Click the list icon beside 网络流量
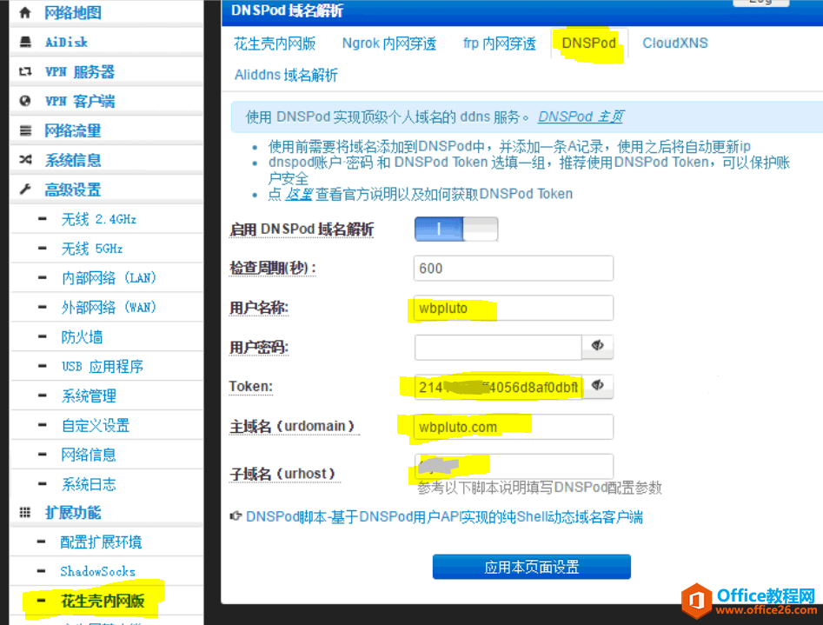Viewport: 823px width, 625px height. (25, 130)
